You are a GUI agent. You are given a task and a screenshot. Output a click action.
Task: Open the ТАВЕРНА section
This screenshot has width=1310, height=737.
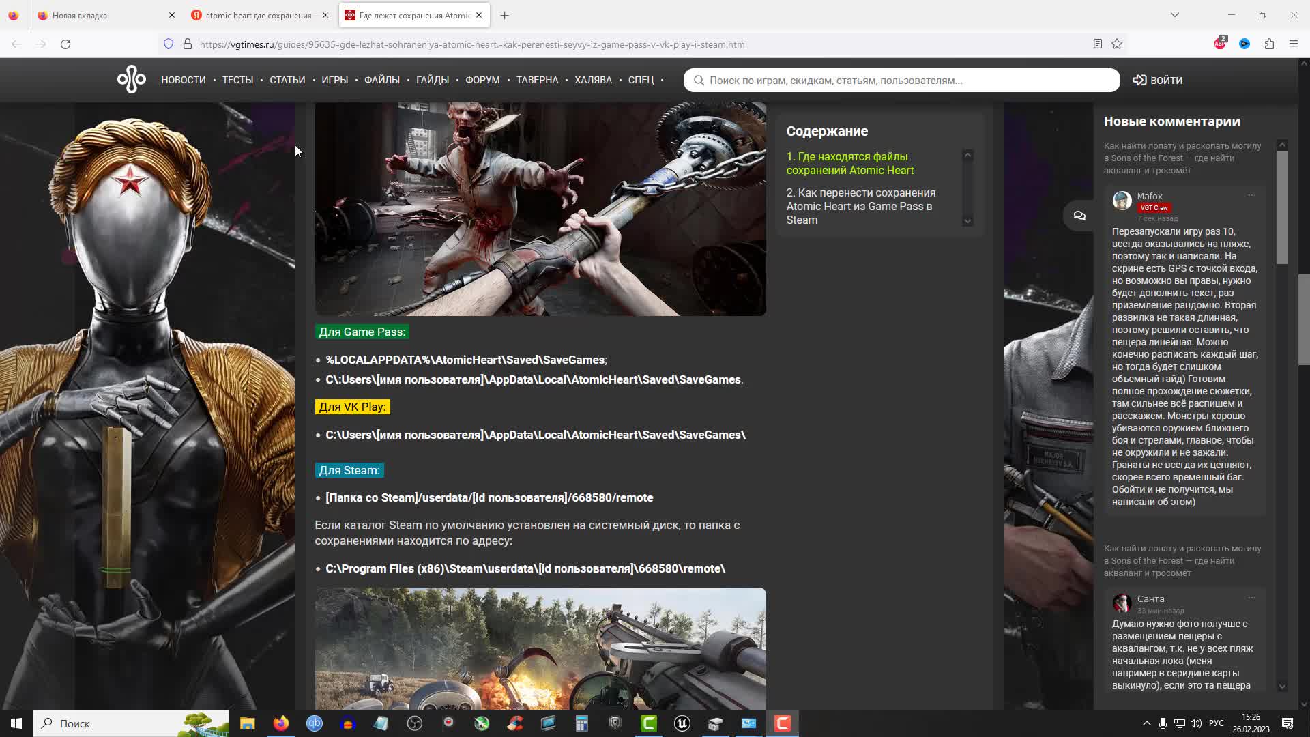[x=537, y=80]
